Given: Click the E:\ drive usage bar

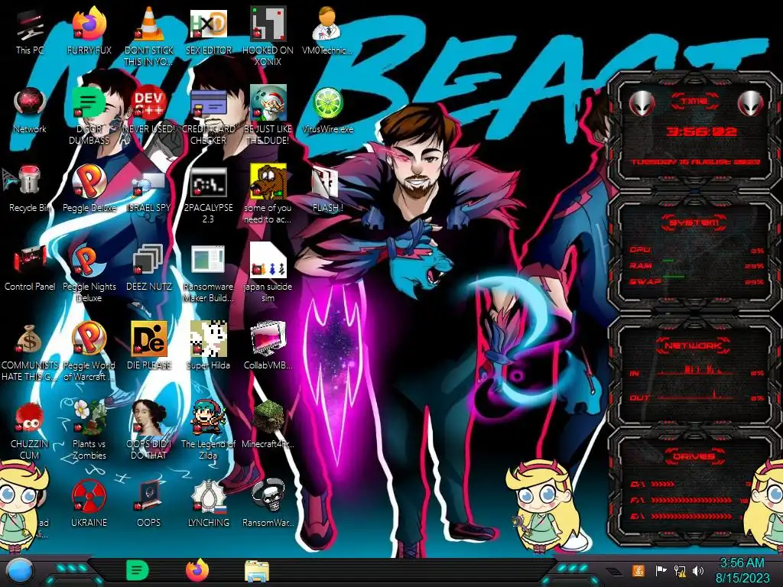Looking at the screenshot, I should point(690,516).
